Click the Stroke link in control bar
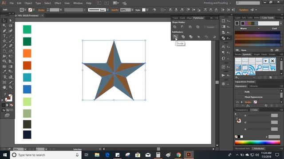The image size is (284, 159). pos(41,10)
